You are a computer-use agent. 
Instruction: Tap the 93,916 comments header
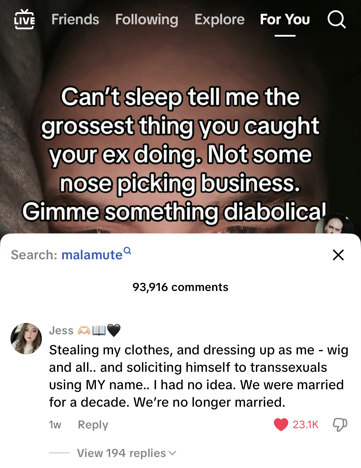point(180,287)
